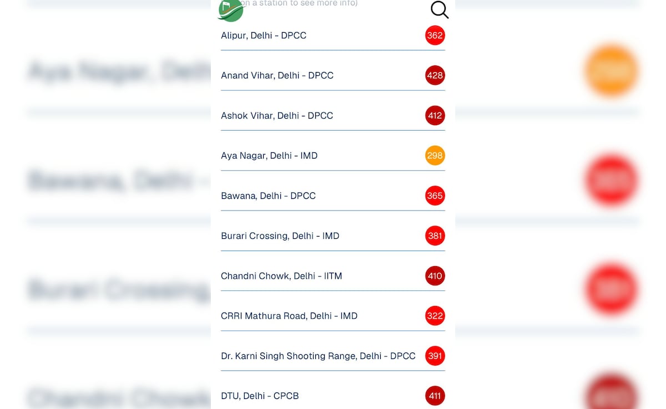666x409 pixels.
Task: Click the orange AQI circle in the blurred background
Action: pyautogui.click(x=612, y=71)
